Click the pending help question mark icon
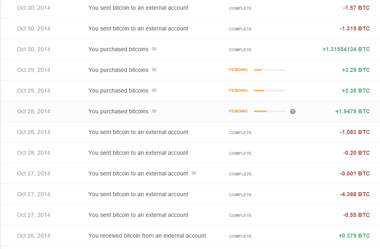This screenshot has height=249, width=380. (293, 111)
